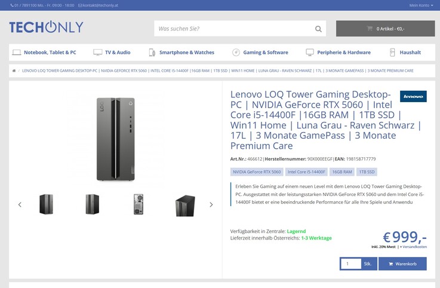
Task: Click the Intel Core i5-14400F tag
Action: coord(306,172)
